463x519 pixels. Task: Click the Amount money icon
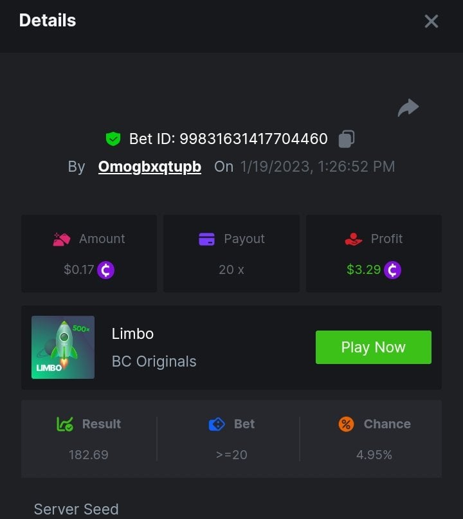62,239
